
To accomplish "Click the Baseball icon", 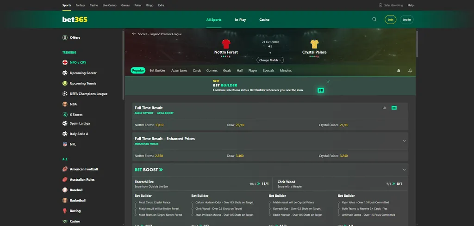I will (65, 190).
